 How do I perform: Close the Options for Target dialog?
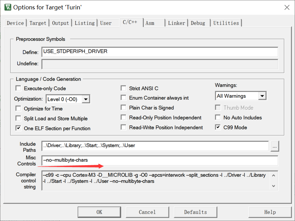(287, 7)
